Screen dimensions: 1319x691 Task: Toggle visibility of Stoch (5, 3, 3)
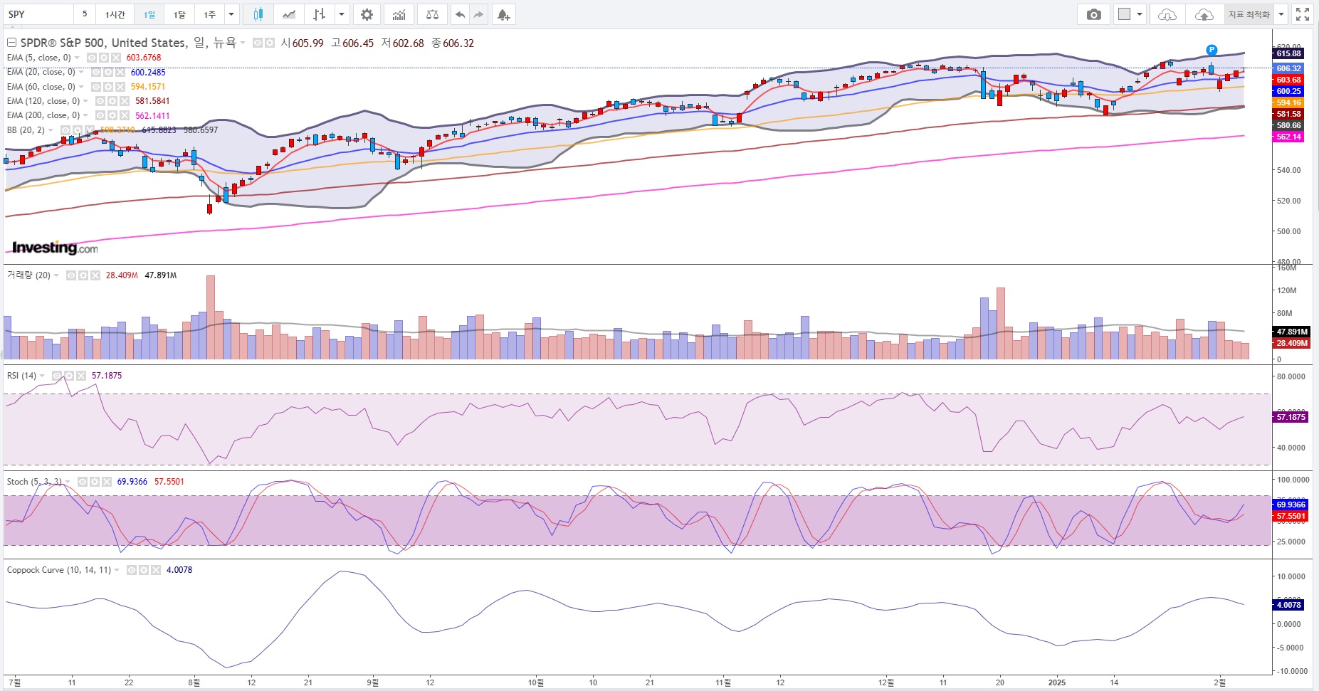pos(83,482)
